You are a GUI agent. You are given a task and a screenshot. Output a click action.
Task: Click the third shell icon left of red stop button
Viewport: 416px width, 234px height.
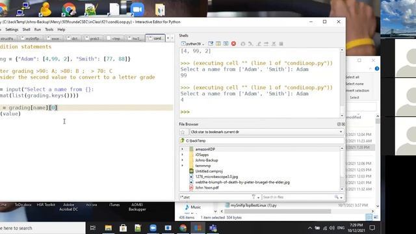point(226,44)
